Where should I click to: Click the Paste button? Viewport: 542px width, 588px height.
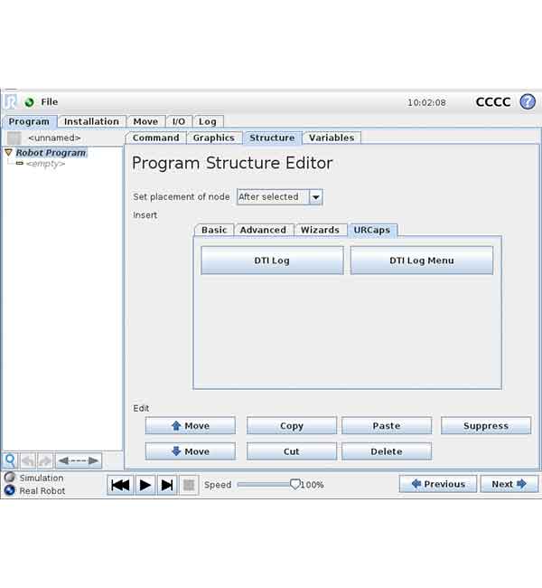point(387,426)
